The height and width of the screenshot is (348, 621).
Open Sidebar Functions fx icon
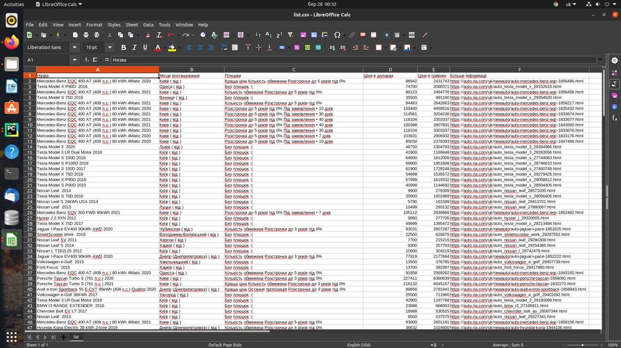coord(614,118)
